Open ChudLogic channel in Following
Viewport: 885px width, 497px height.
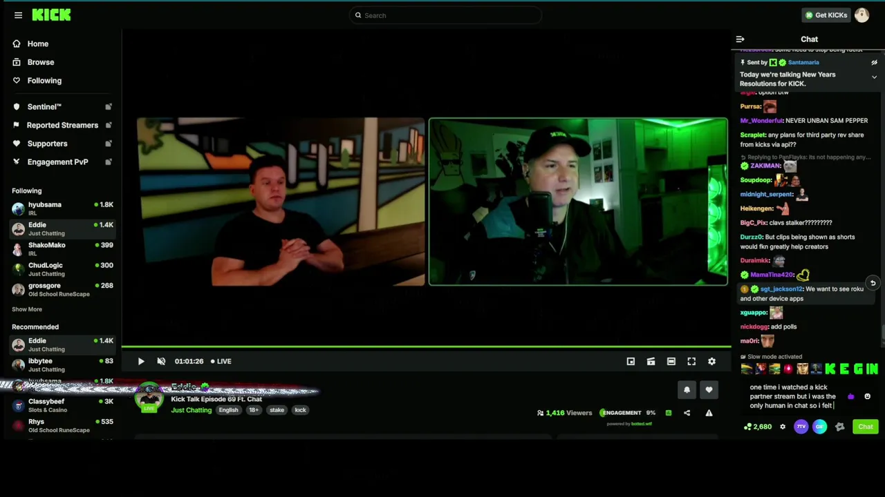pos(62,269)
